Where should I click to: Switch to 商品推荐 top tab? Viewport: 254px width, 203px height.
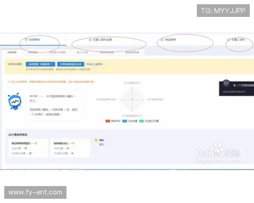coord(168,40)
